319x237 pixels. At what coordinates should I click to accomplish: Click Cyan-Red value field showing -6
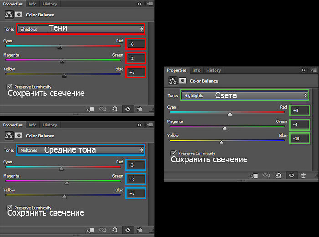click(x=136, y=44)
